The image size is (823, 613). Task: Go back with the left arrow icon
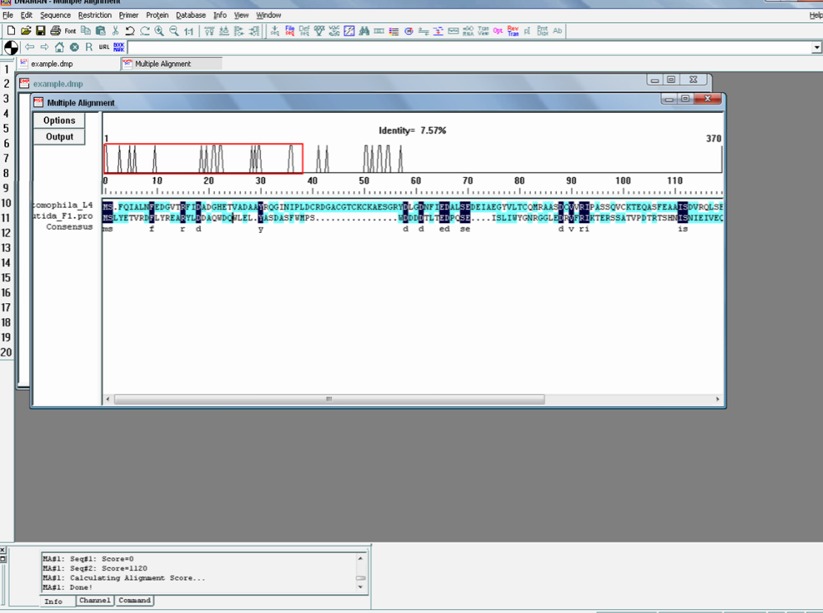pyautogui.click(x=30, y=47)
